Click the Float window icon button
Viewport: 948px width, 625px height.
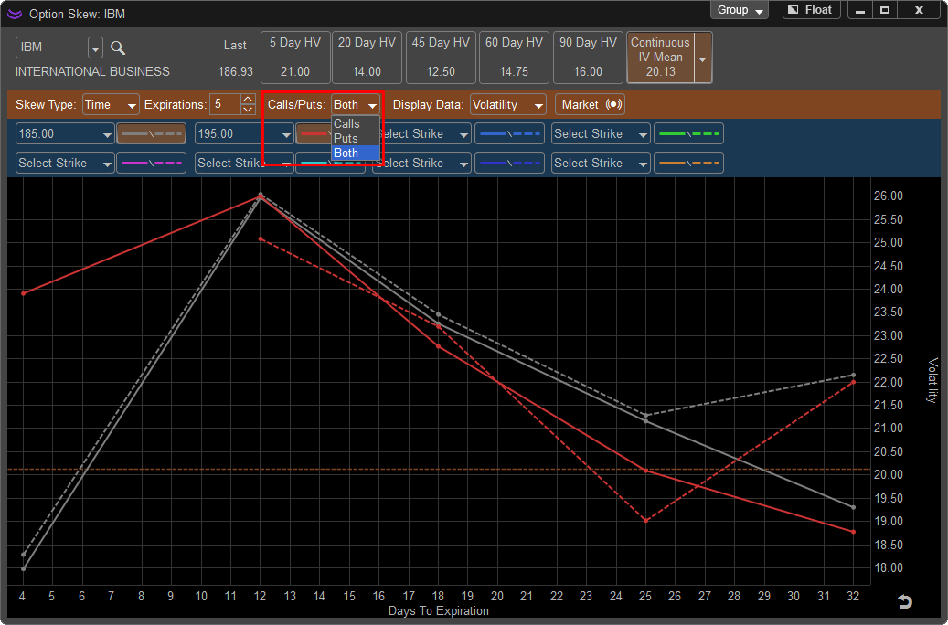click(x=812, y=10)
